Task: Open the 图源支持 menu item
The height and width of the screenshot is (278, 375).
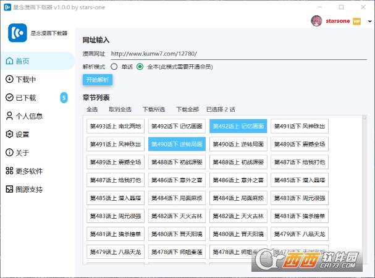Action: pyautogui.click(x=38, y=189)
